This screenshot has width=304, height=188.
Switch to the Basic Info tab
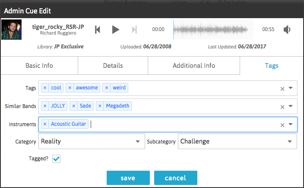click(x=39, y=66)
